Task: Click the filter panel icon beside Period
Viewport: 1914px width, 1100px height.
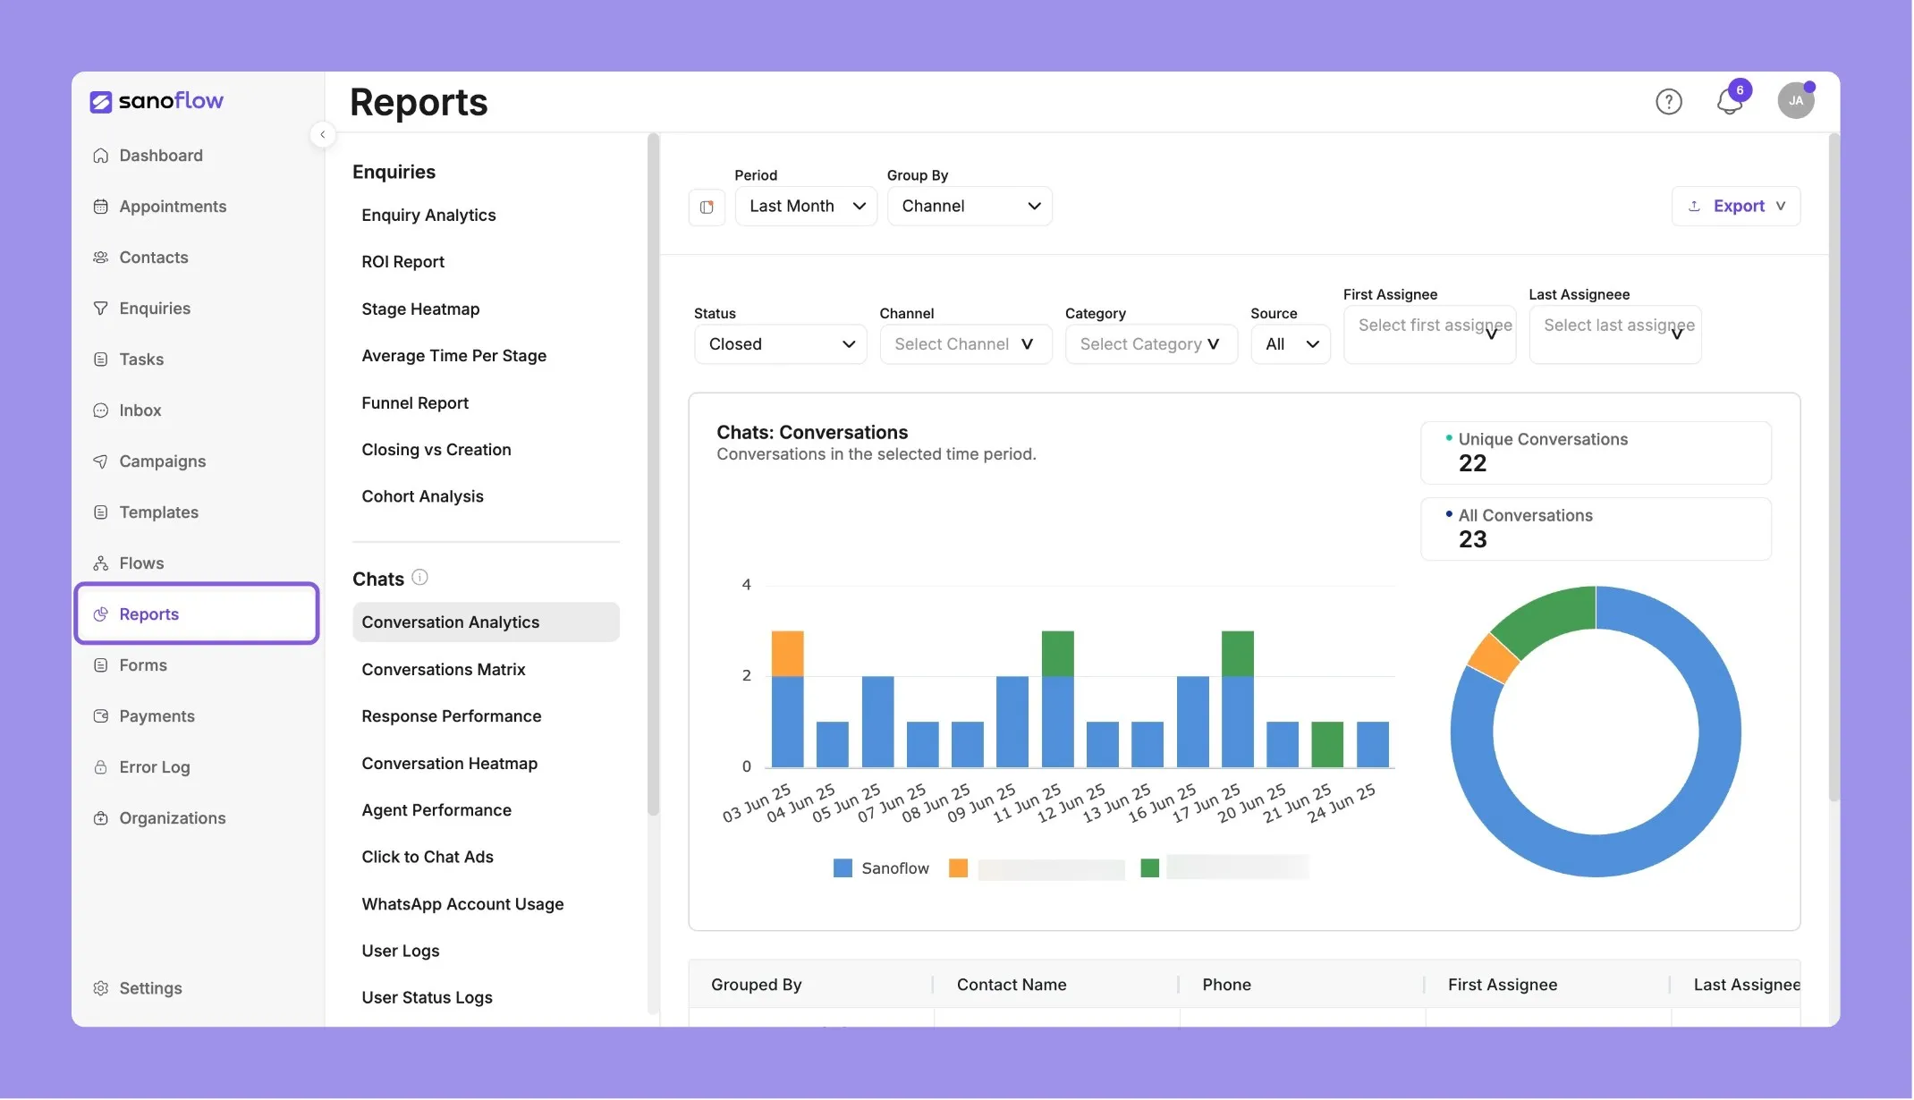Action: (x=707, y=207)
